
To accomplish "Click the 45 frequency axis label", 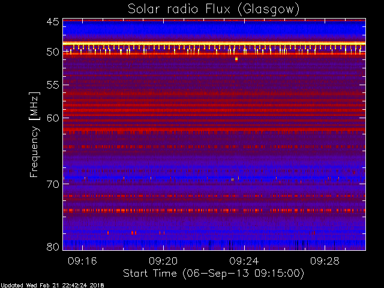I will (x=53, y=22).
